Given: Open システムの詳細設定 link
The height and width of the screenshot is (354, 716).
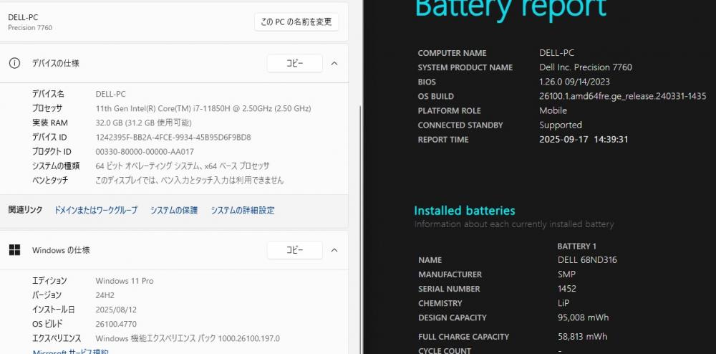Looking at the screenshot, I should [x=243, y=210].
